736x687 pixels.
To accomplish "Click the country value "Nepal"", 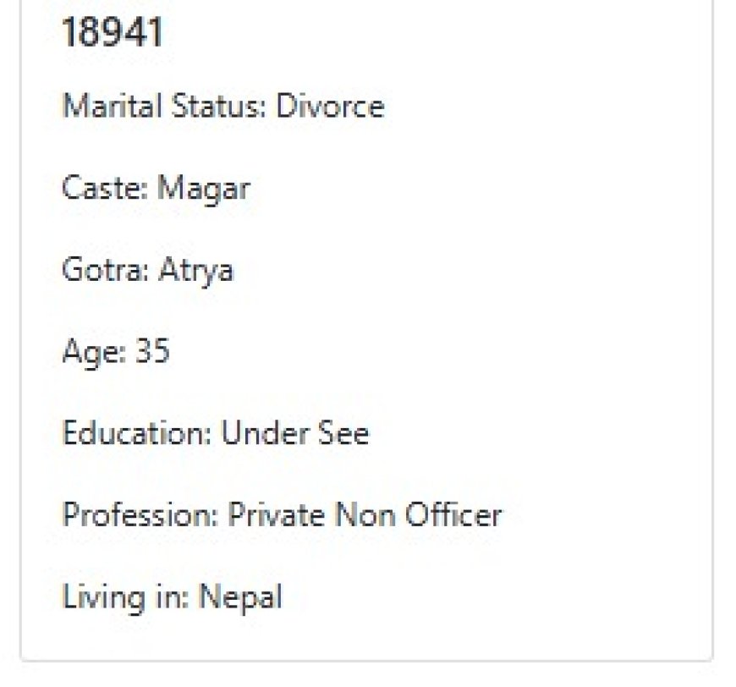I will [x=241, y=598].
